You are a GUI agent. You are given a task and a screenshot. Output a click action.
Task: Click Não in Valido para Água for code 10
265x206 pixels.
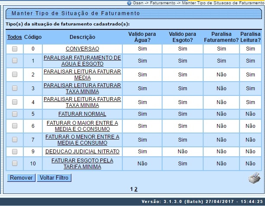(142, 164)
